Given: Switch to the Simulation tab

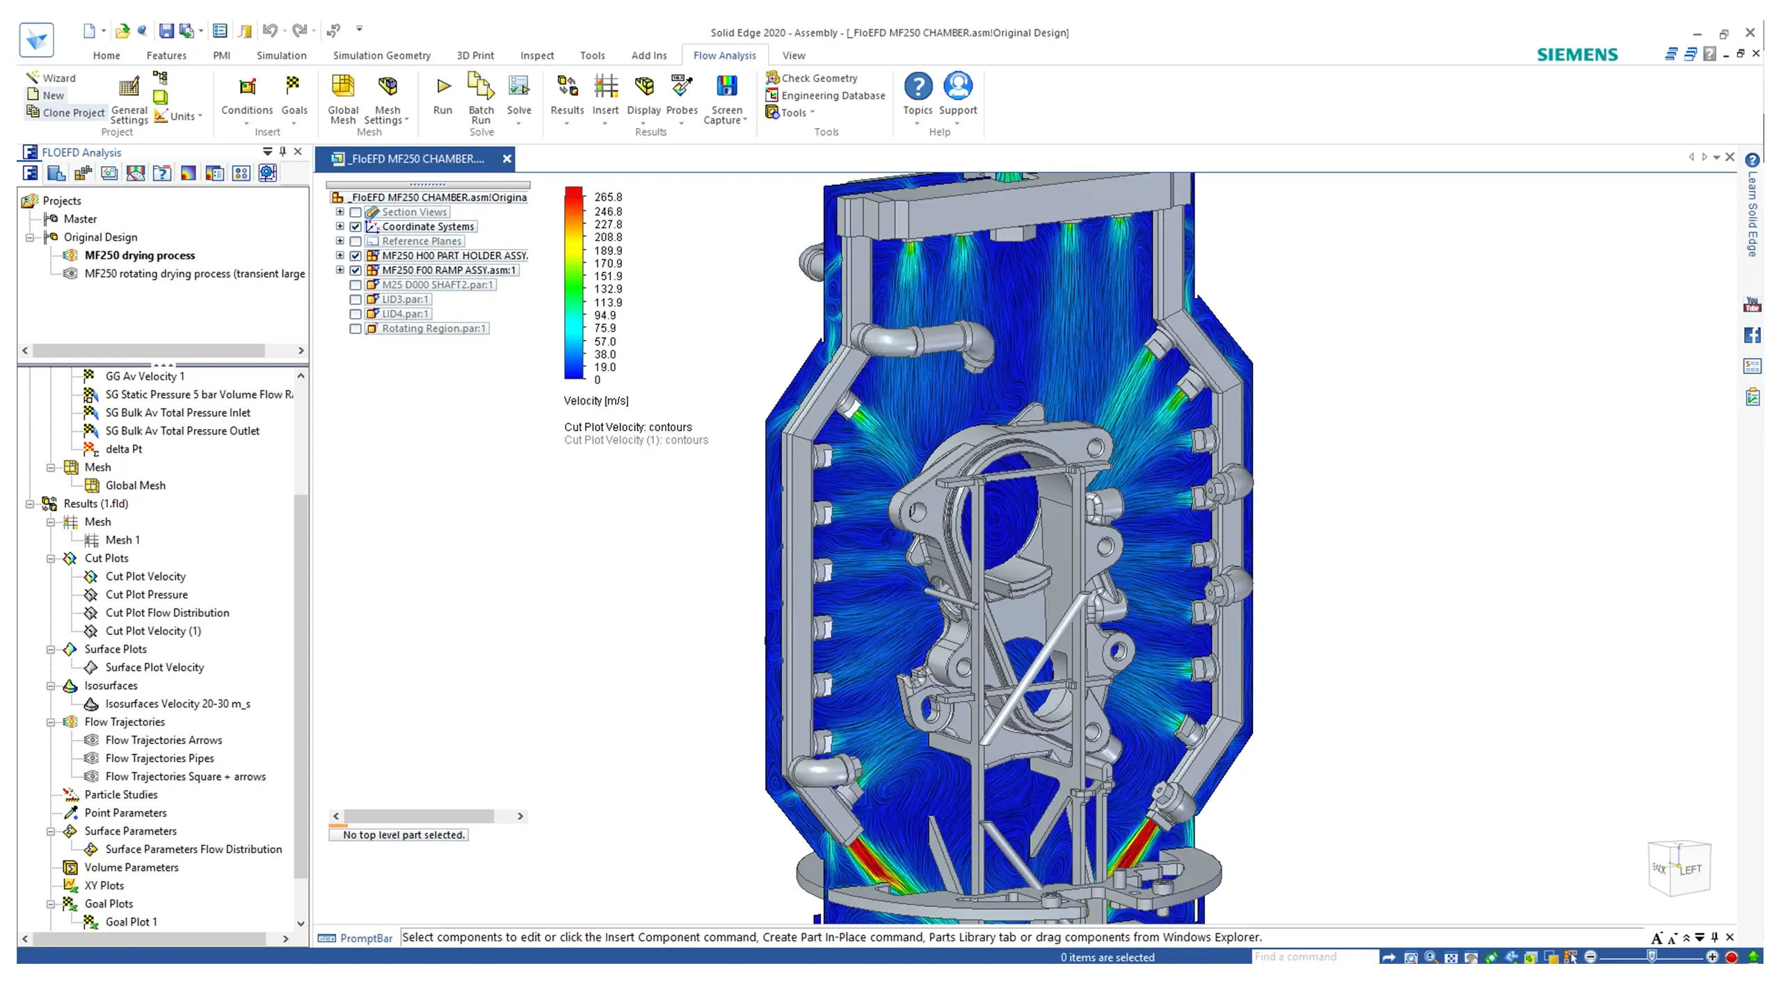Looking at the screenshot, I should coord(281,56).
